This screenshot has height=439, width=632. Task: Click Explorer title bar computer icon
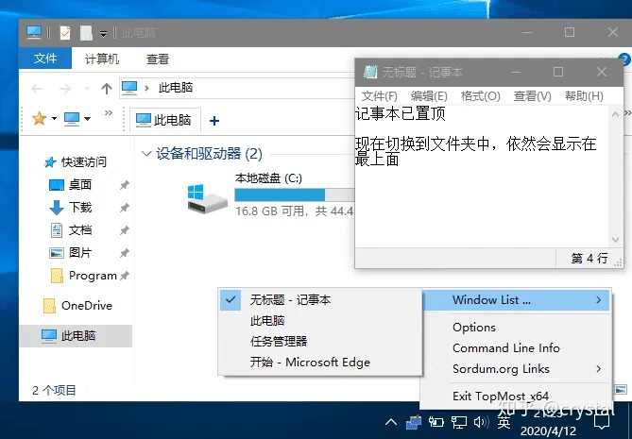(34, 32)
